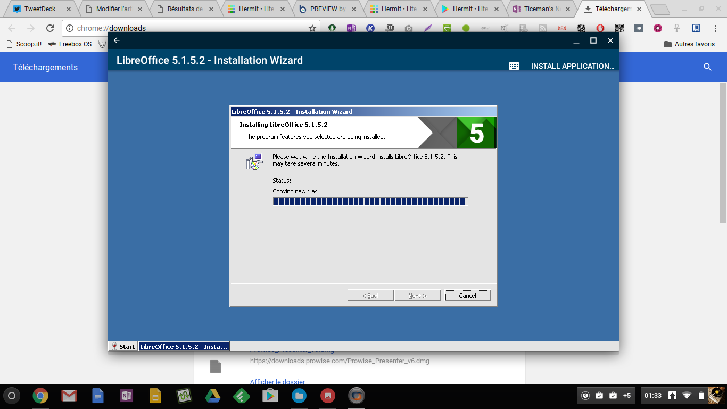Open the OneNote clipper extension
The height and width of the screenshot is (409, 727).
351,28
